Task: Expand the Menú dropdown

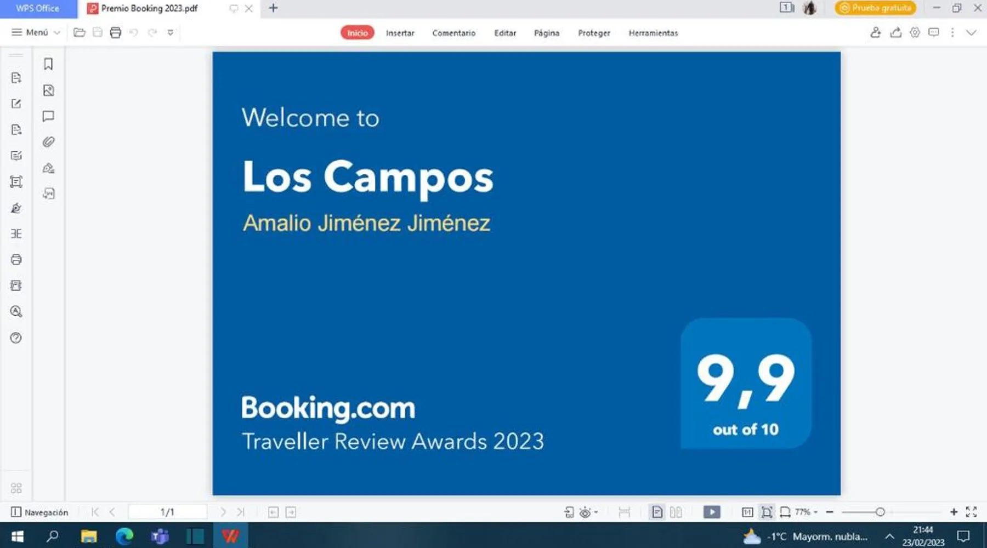Action: 36,32
